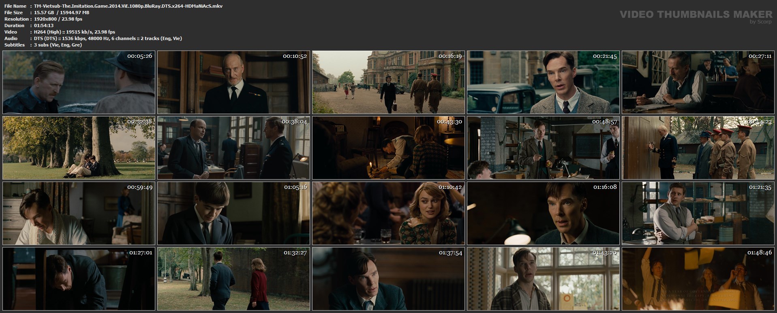Open the window-lit frame at 01:43:20
This screenshot has width=777, height=313.
pyautogui.click(x=543, y=279)
